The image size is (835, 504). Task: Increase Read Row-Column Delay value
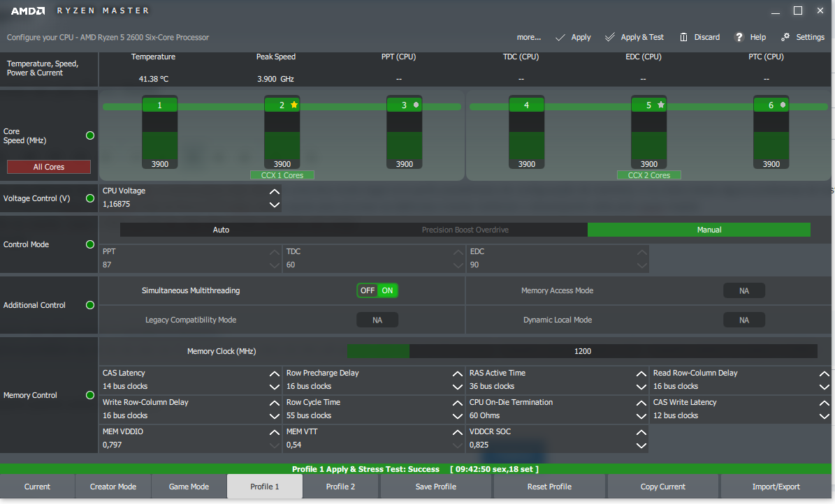[x=825, y=374]
